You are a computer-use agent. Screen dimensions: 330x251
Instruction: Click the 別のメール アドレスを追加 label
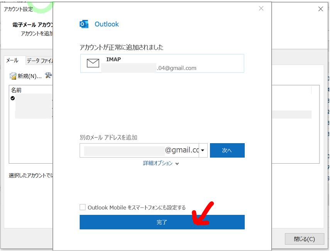(108, 137)
